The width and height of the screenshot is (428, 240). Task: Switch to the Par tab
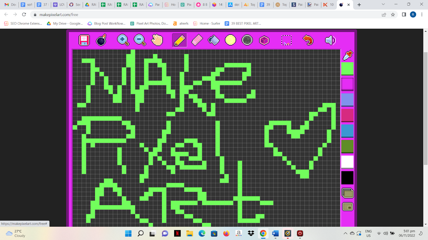click(x=154, y=5)
